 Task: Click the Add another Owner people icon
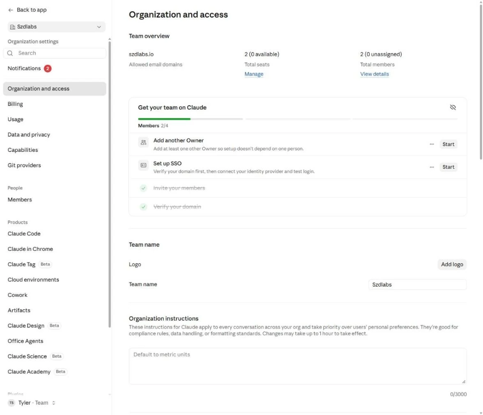pyautogui.click(x=143, y=142)
